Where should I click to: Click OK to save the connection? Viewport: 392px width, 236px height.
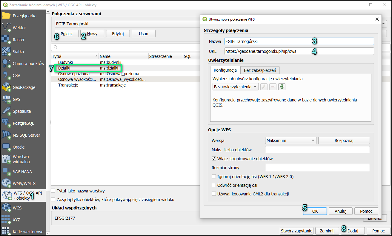tap(315, 211)
